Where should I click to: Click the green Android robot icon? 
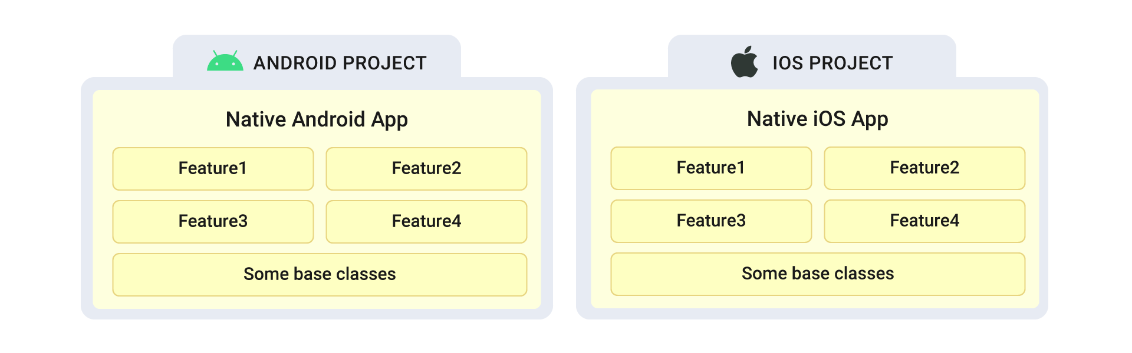(x=225, y=61)
